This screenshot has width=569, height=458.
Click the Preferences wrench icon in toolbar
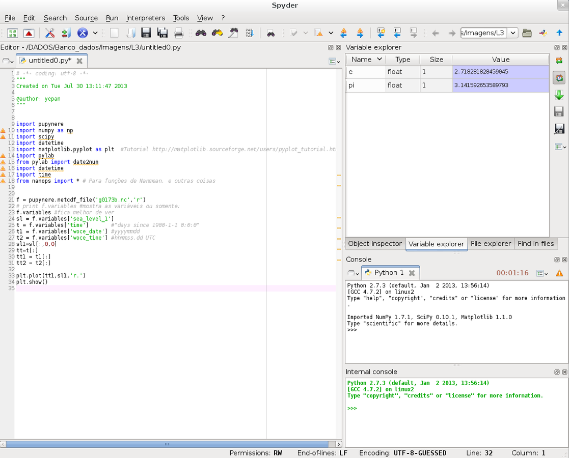[x=50, y=33]
